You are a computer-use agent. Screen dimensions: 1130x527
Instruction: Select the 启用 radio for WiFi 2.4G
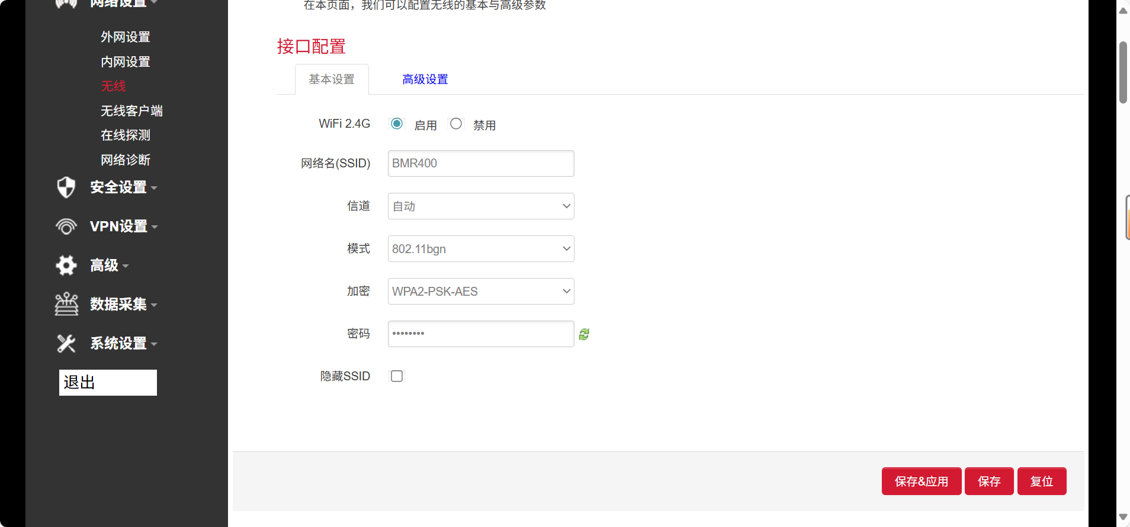(397, 124)
